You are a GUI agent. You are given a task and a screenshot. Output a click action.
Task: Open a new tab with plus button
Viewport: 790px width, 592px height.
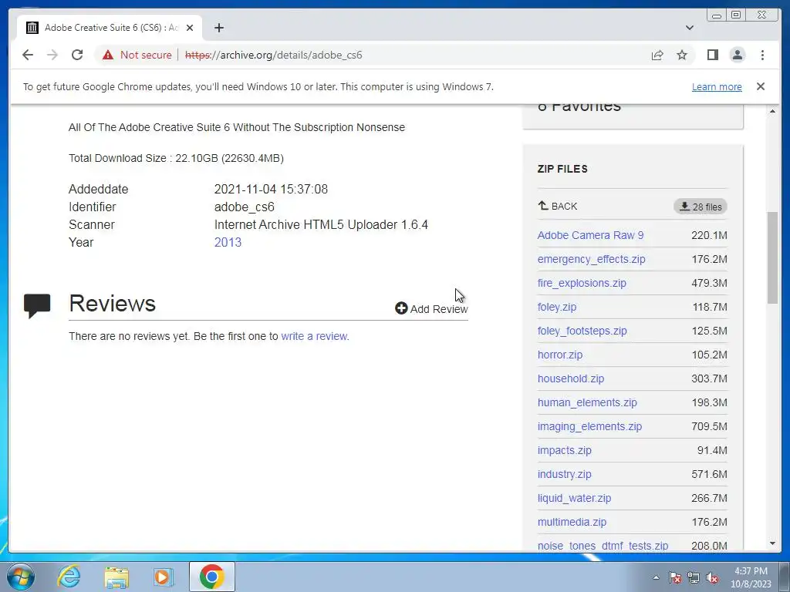218,28
